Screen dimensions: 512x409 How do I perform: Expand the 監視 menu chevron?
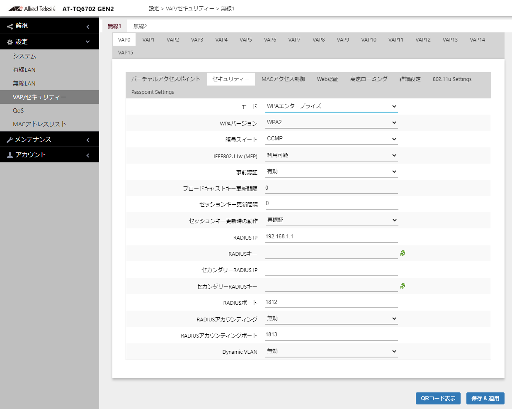(x=87, y=27)
